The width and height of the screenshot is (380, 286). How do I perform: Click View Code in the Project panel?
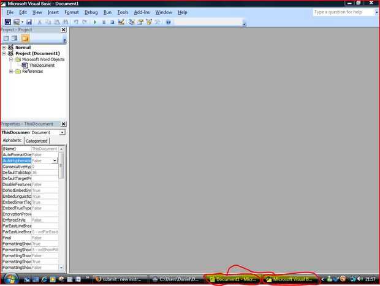(x=6, y=38)
